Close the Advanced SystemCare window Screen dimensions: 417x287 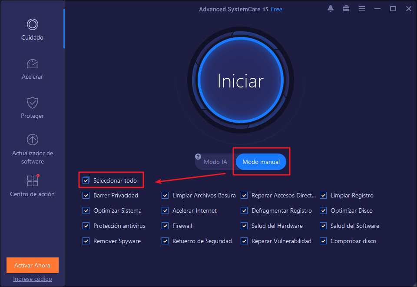tap(409, 9)
